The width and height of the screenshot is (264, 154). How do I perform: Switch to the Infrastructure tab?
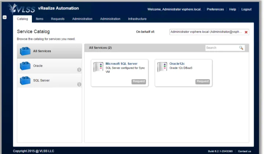pyautogui.click(x=137, y=19)
